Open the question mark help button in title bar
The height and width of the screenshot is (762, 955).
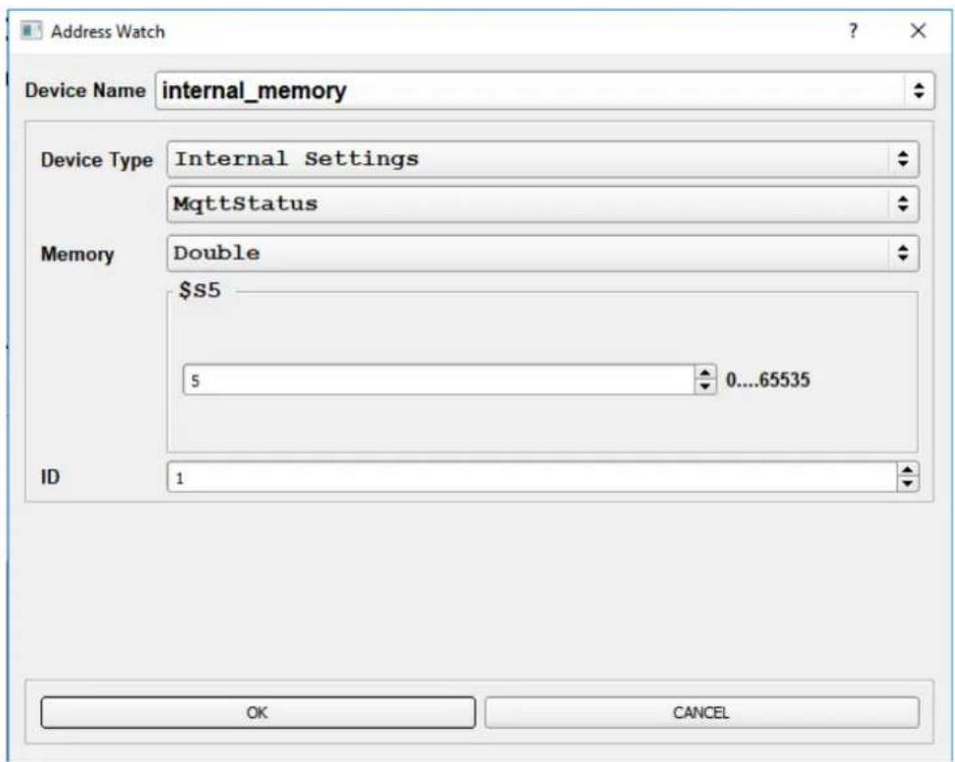(x=853, y=30)
